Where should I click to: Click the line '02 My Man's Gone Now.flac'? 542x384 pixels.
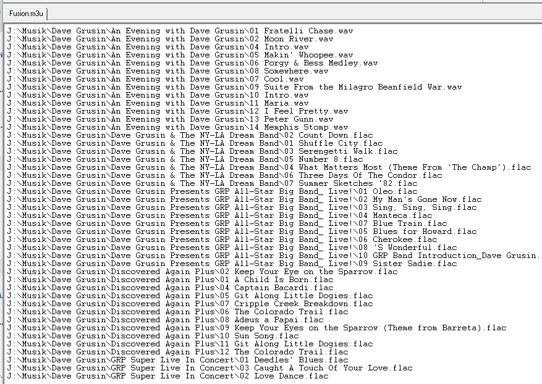click(244, 199)
